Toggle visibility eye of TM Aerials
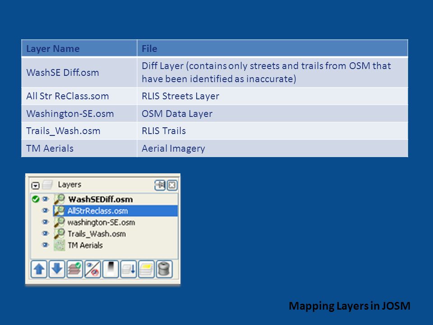433x325 pixels. 46,245
